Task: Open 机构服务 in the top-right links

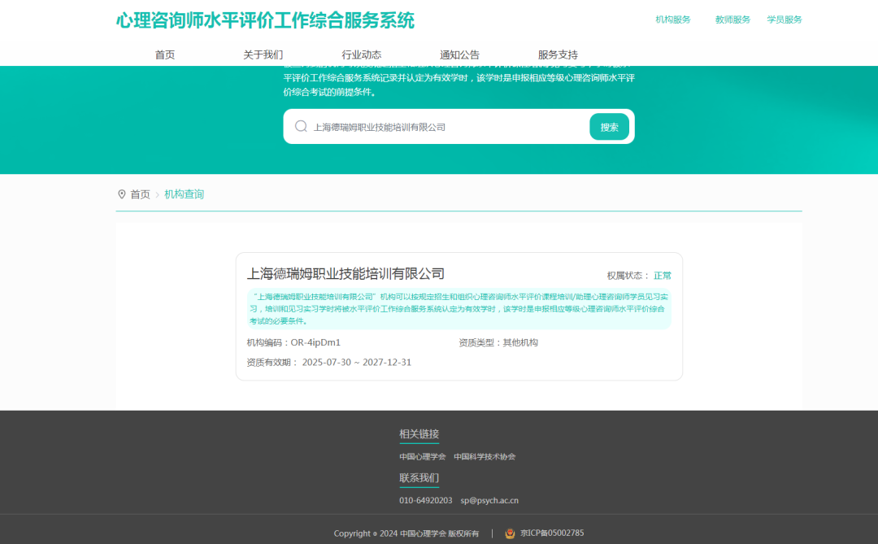Action: (x=672, y=19)
